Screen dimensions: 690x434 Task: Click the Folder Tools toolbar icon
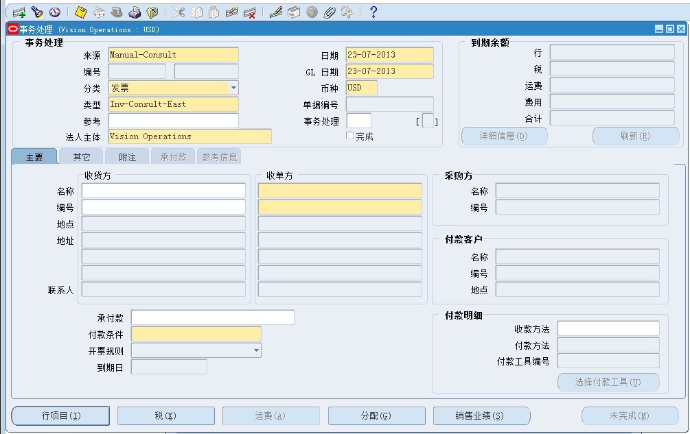coord(347,12)
